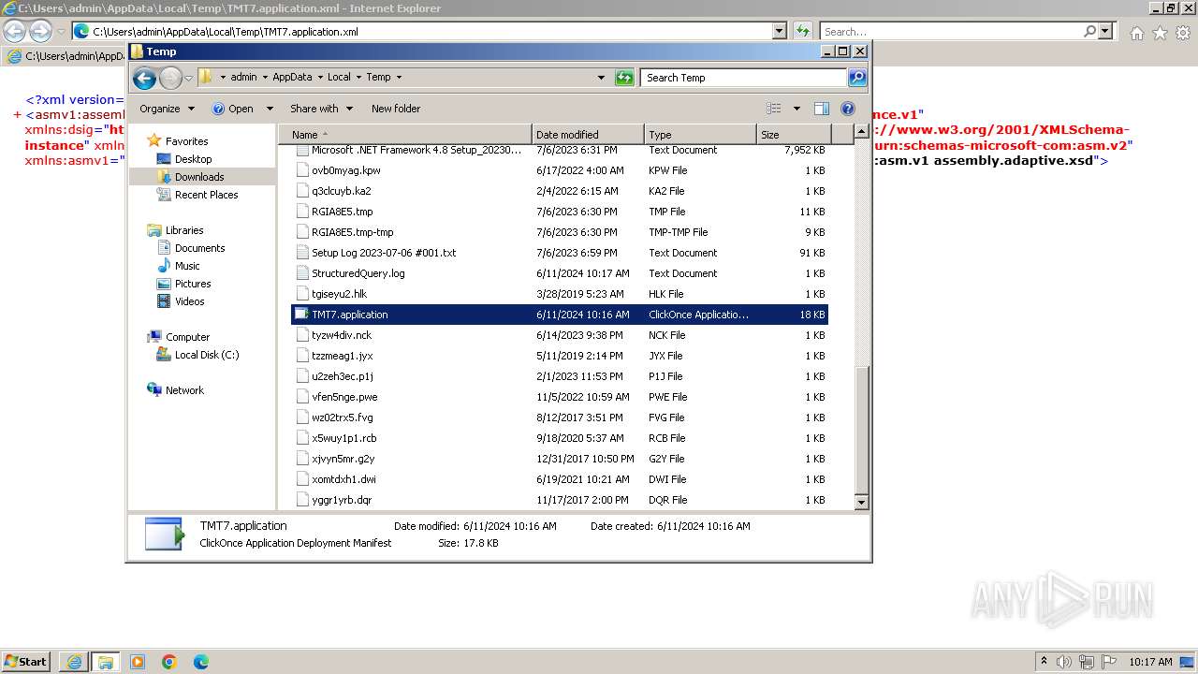Open the view options dropdown arrow
This screenshot has height=674, width=1198.
(x=796, y=109)
